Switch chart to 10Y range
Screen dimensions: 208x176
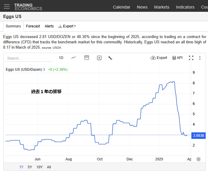pyautogui.click(x=39, y=167)
